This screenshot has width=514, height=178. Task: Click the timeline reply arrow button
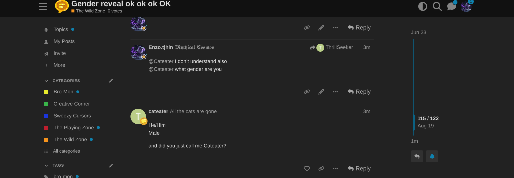(x=417, y=156)
